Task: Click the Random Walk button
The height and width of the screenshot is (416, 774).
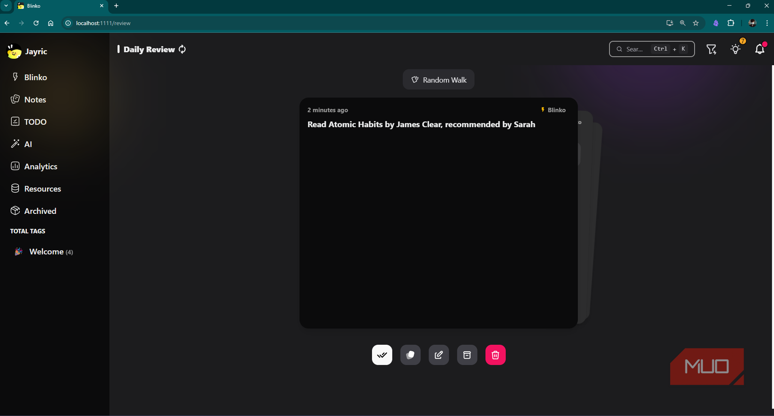Action: point(439,80)
